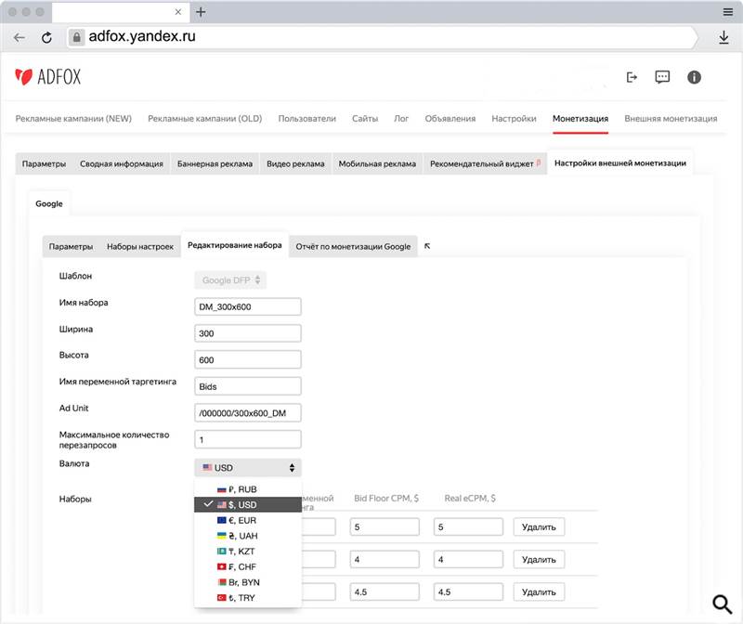This screenshot has height=624, width=743.
Task: Open new browser tab with plus
Action: pyautogui.click(x=201, y=12)
